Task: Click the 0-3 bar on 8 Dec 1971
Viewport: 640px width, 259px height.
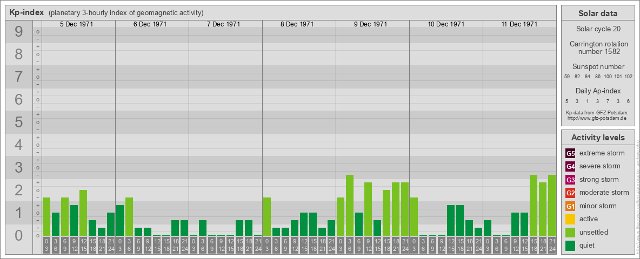Action: (266, 217)
